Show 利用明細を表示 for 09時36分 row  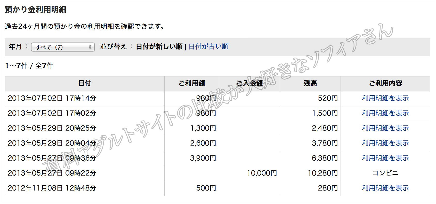point(385,158)
